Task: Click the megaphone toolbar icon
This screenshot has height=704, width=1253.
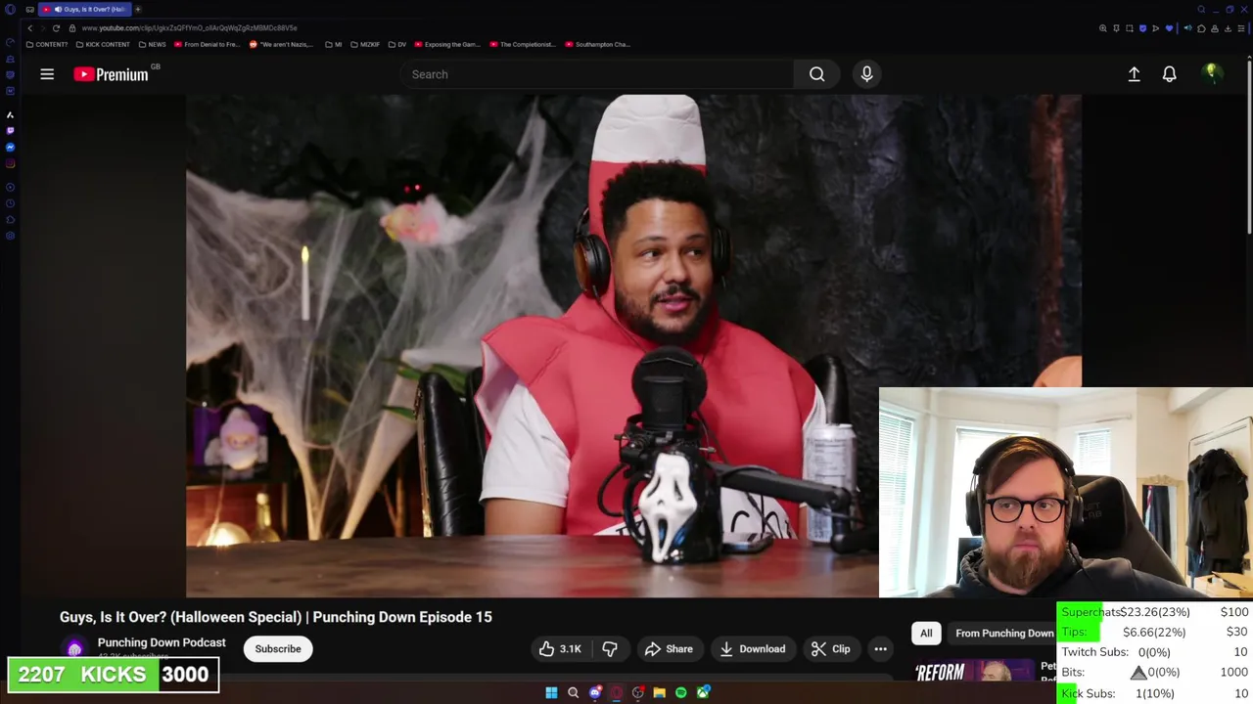Action: pyautogui.click(x=1188, y=28)
